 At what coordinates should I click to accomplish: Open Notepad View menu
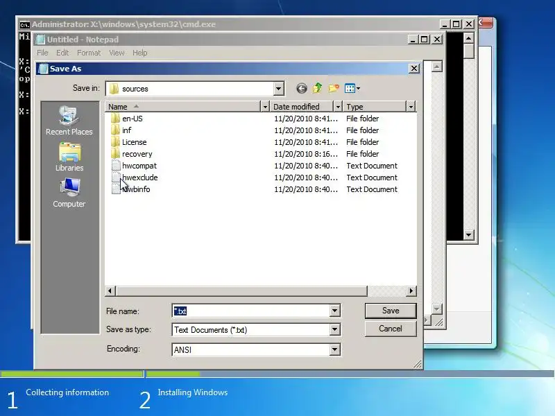pyautogui.click(x=117, y=53)
